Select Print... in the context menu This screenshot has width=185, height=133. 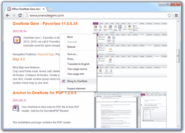tap(78, 59)
